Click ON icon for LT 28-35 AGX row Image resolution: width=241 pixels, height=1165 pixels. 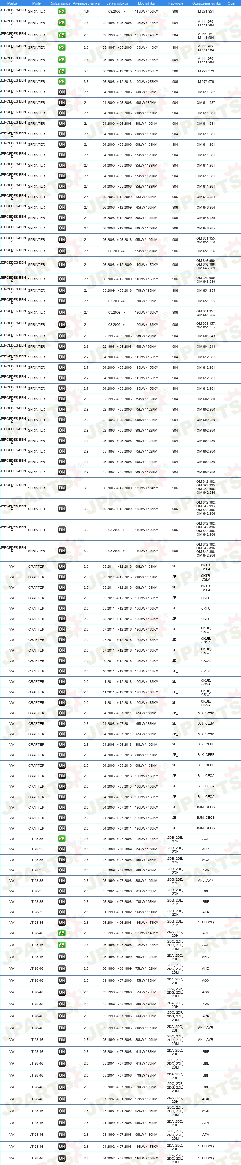(x=62, y=860)
